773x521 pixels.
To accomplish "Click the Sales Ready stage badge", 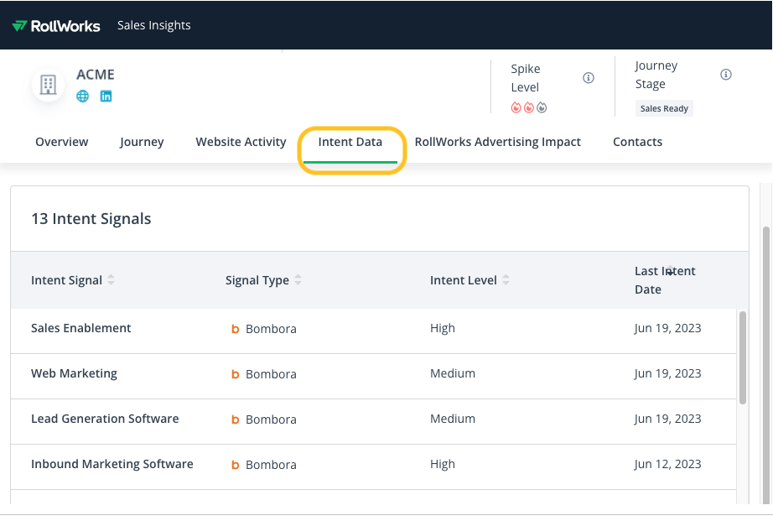I will 664,108.
